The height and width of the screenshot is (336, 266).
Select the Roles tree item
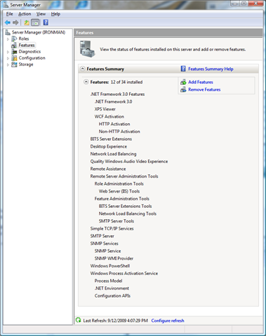point(24,38)
